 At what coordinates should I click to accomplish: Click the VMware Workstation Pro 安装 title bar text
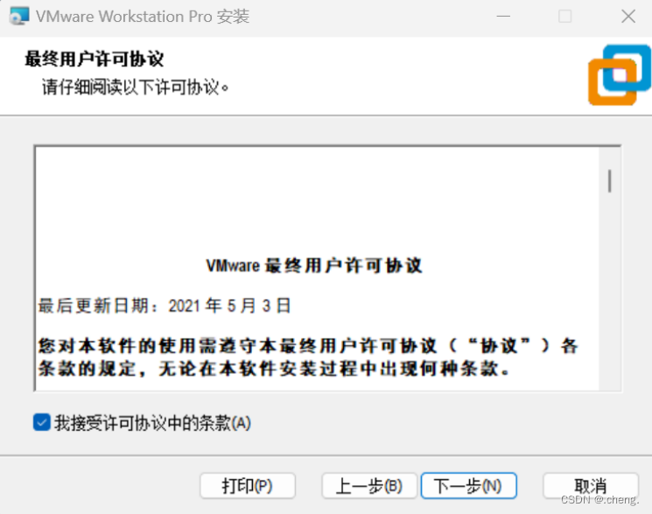142,17
